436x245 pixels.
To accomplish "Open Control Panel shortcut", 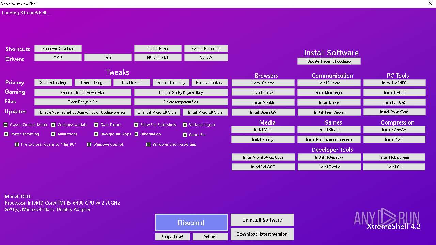I will (158, 49).
